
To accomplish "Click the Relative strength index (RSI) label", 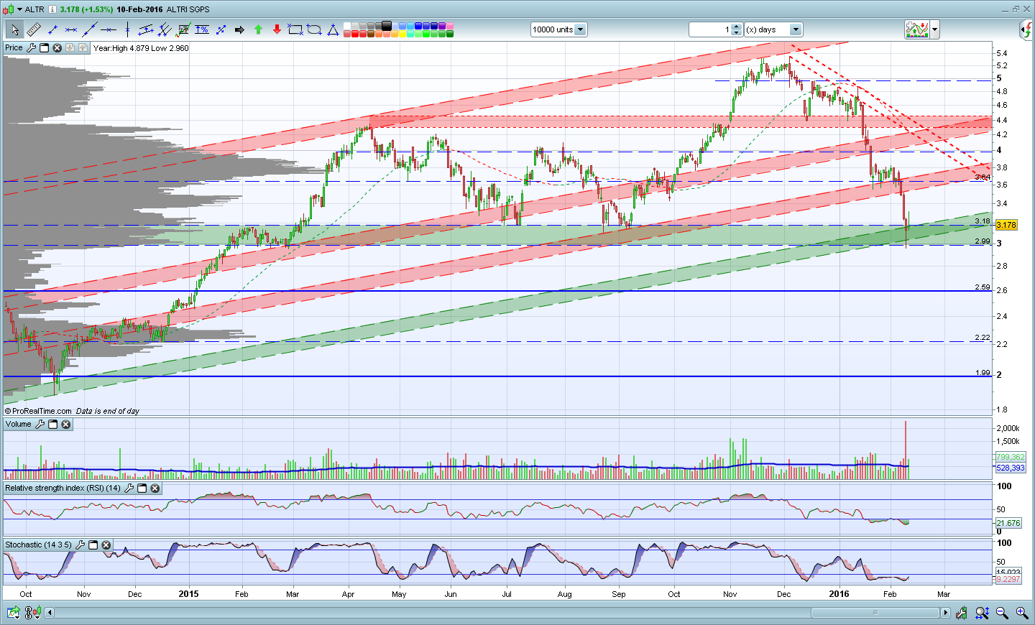I will pyautogui.click(x=63, y=489).
